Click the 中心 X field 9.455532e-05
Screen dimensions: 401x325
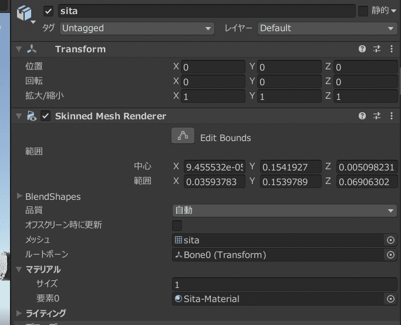click(214, 167)
